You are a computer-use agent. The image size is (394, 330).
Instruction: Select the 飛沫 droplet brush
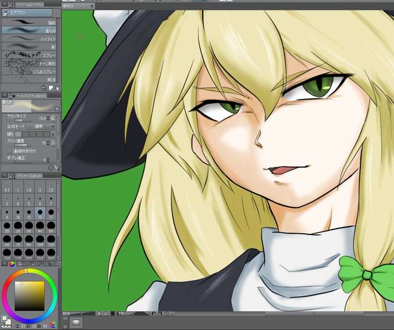click(x=29, y=79)
